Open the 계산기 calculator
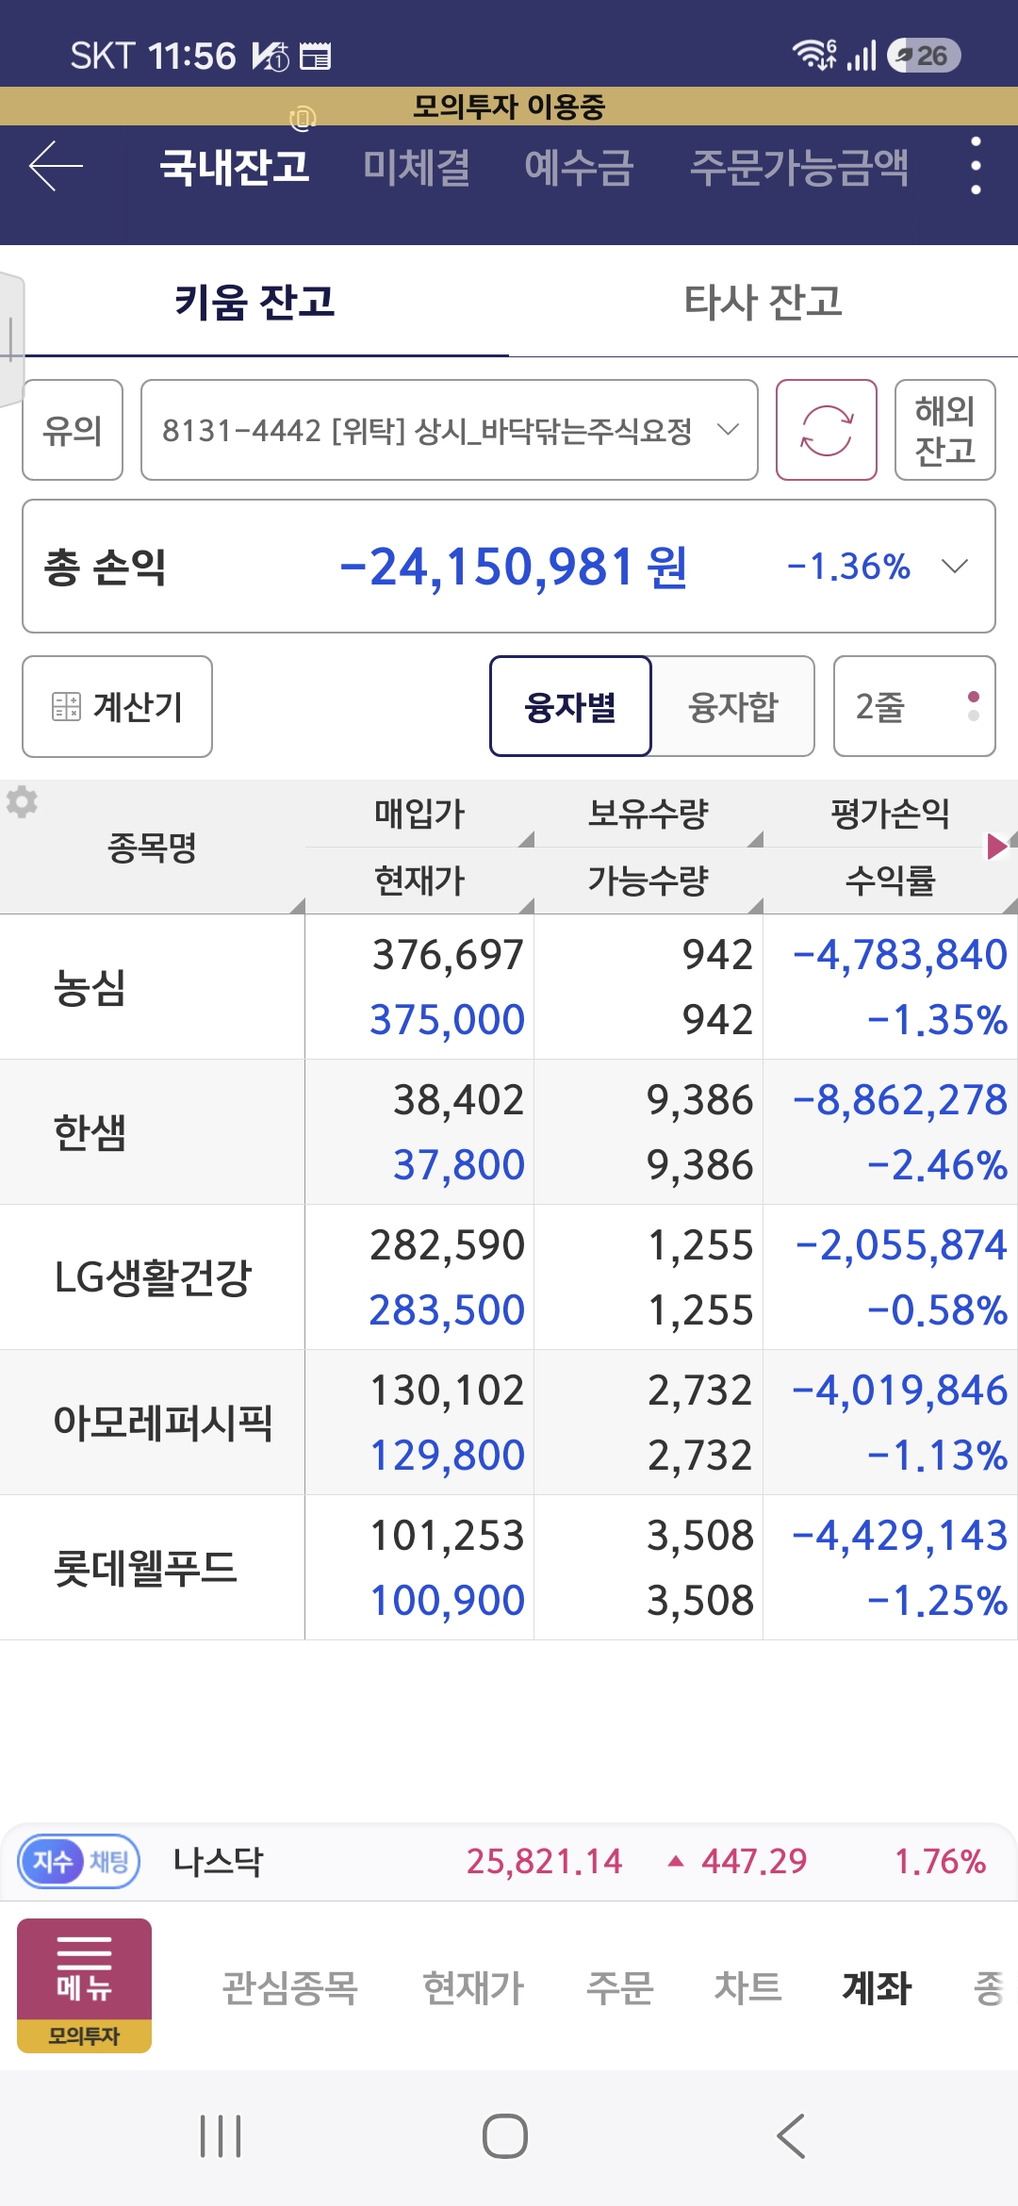Screen dimensions: 1018x2206 click(x=117, y=706)
